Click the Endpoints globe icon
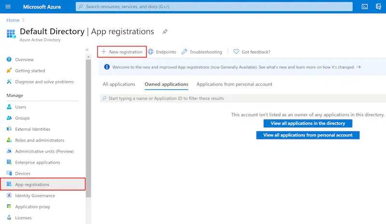 151,52
